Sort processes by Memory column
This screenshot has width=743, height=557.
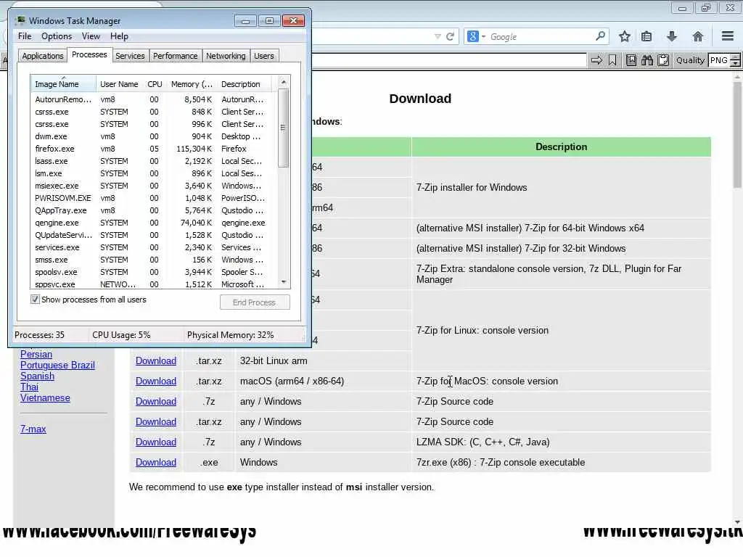pyautogui.click(x=192, y=84)
